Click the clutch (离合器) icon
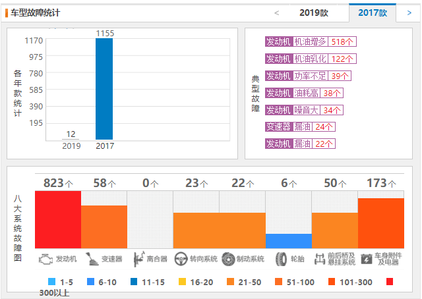This screenshot has height=299, width=422. (139, 259)
